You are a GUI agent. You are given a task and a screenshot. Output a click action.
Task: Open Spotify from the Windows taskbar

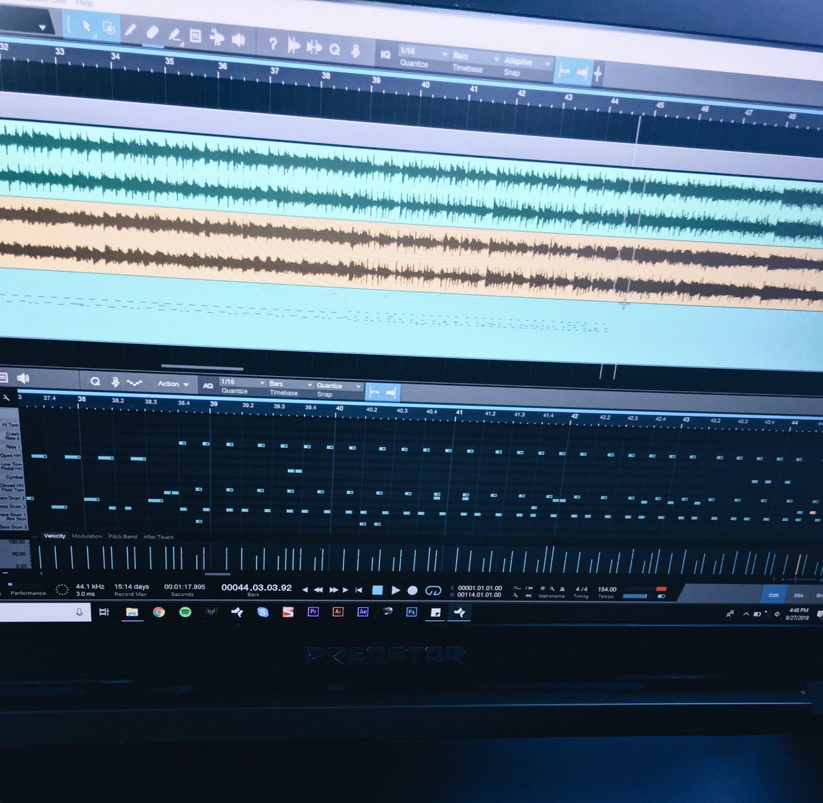185,612
